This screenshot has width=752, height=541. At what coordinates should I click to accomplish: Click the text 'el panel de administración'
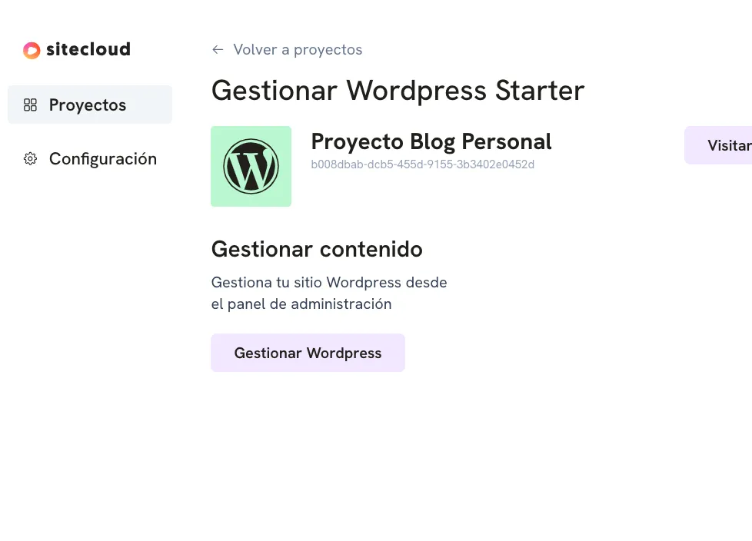(301, 304)
